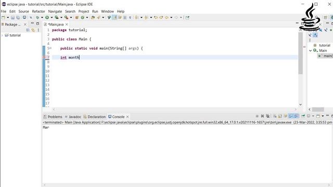Open the Debug configurations dropdown arrow
Image resolution: width=333 pixels, height=187 pixels.
pyautogui.click(x=42, y=18)
